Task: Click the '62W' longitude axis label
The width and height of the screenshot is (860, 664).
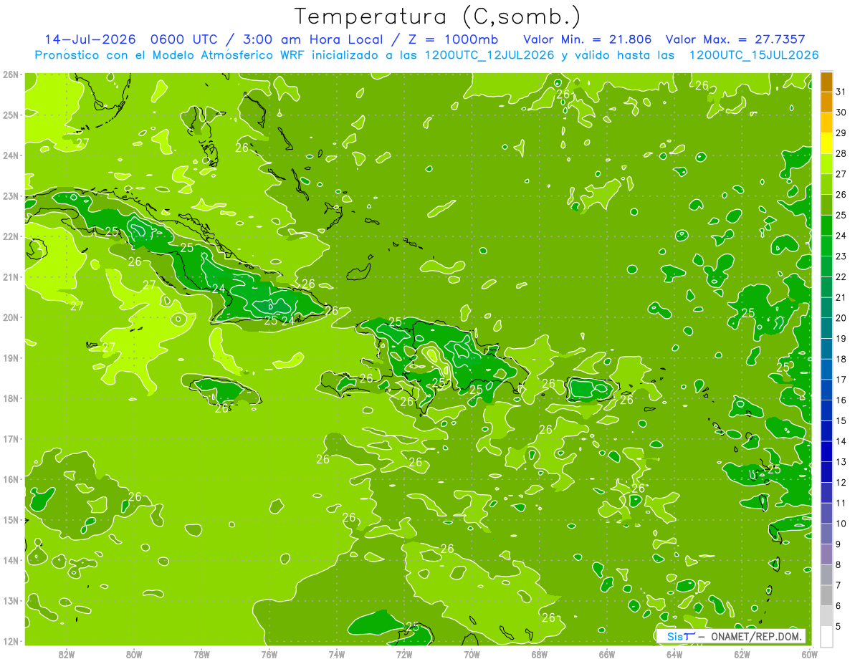Action: point(742,654)
